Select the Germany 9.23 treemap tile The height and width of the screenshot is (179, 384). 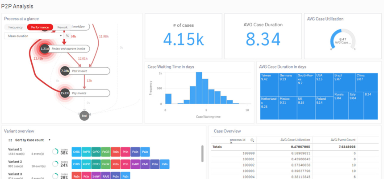(288, 85)
